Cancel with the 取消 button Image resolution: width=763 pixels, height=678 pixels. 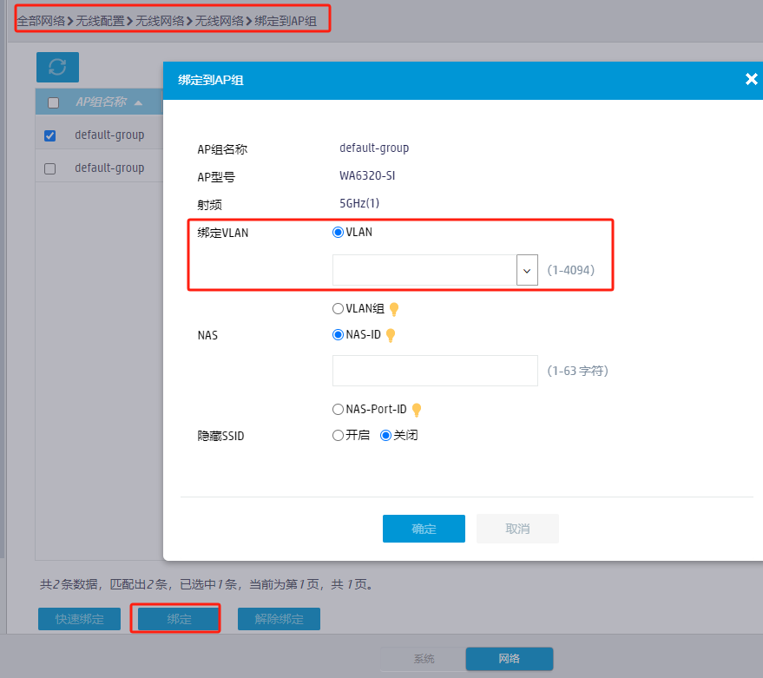tap(517, 529)
